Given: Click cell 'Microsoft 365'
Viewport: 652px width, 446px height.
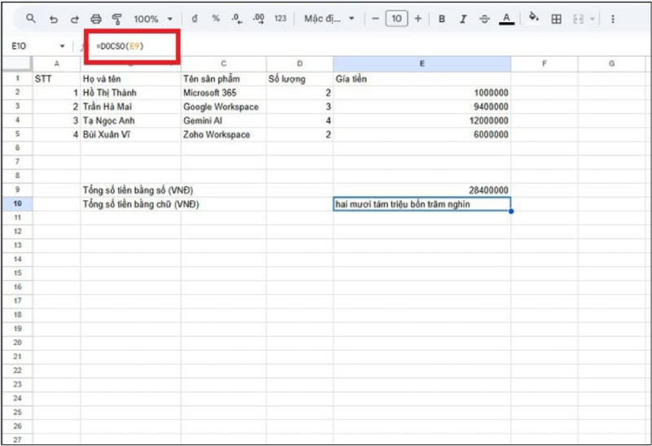Looking at the screenshot, I should click(x=223, y=93).
